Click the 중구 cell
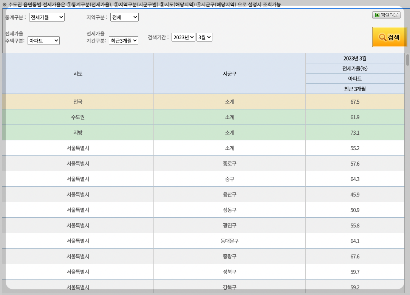The width and height of the screenshot is (410, 295). click(229, 179)
